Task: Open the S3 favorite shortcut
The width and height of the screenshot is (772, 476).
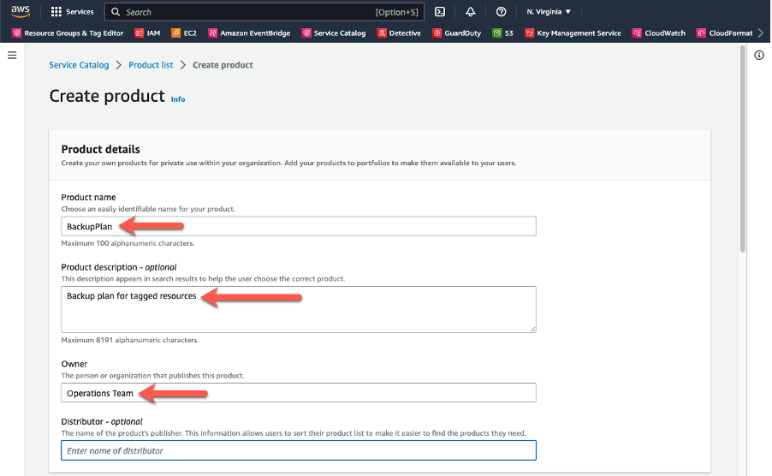Action: click(502, 33)
